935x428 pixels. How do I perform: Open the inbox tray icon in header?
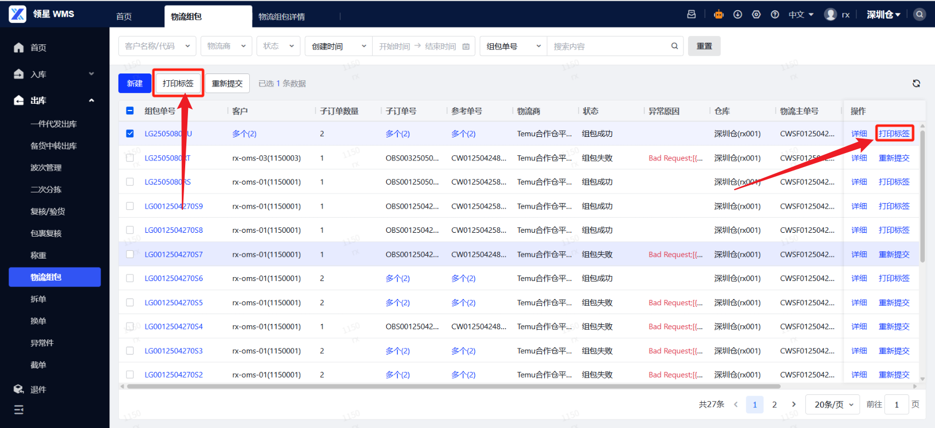[691, 15]
